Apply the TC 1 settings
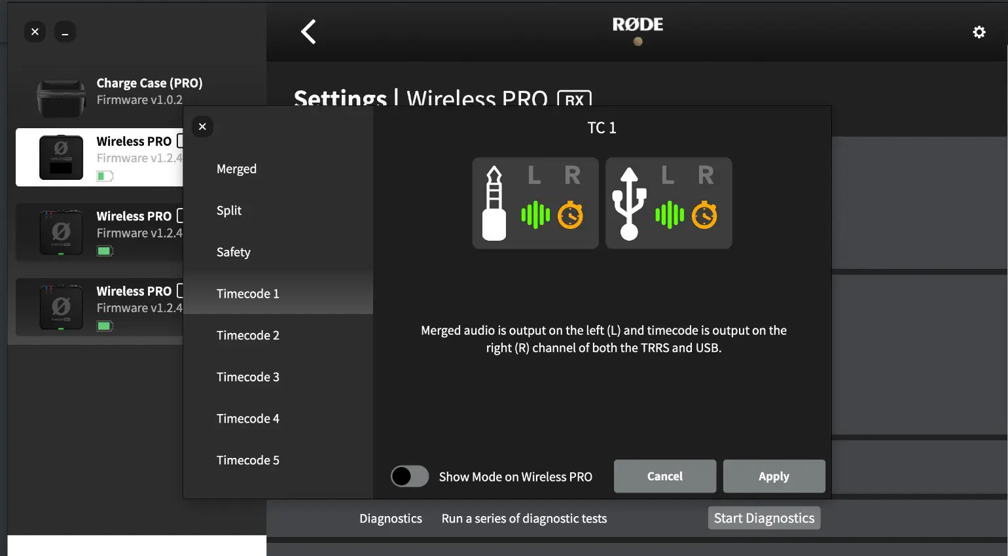The width and height of the screenshot is (1008, 556). [774, 476]
